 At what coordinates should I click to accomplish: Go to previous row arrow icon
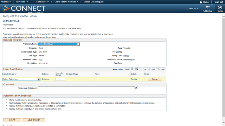[x=149, y=69]
